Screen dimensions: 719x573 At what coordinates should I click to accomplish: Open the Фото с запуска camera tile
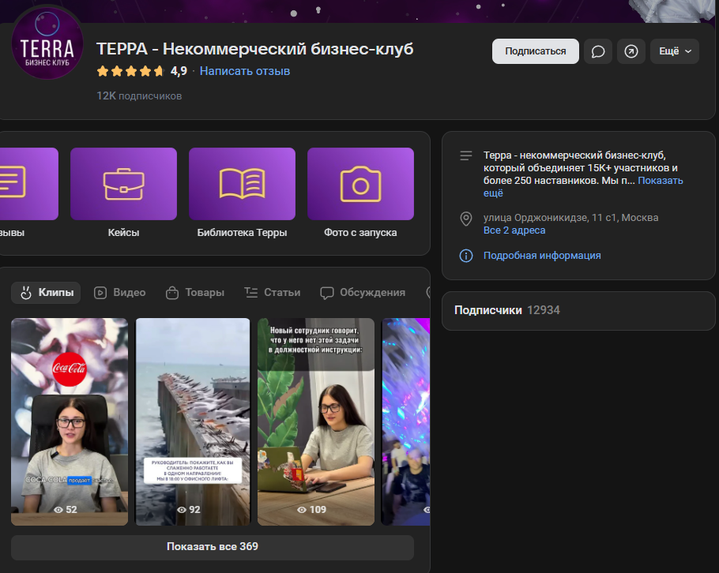pos(360,184)
